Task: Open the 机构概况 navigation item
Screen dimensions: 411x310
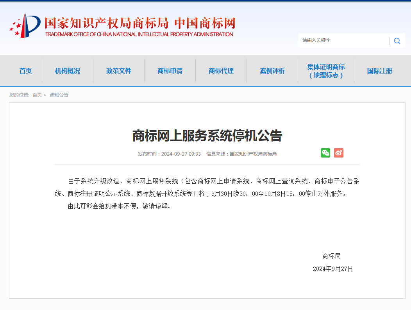Action: (x=67, y=71)
